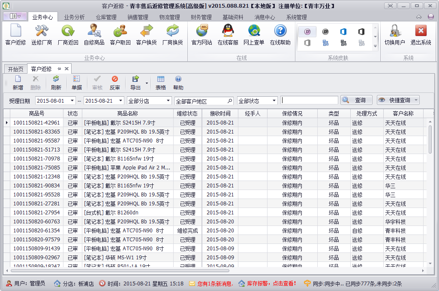Select the purple circle skin icon
Screen dimensions: 439x291
[x=307, y=32]
